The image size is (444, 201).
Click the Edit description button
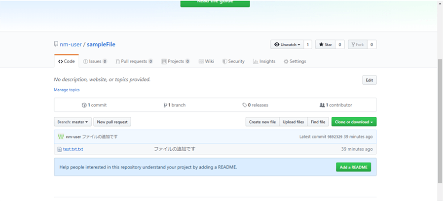pos(369,80)
